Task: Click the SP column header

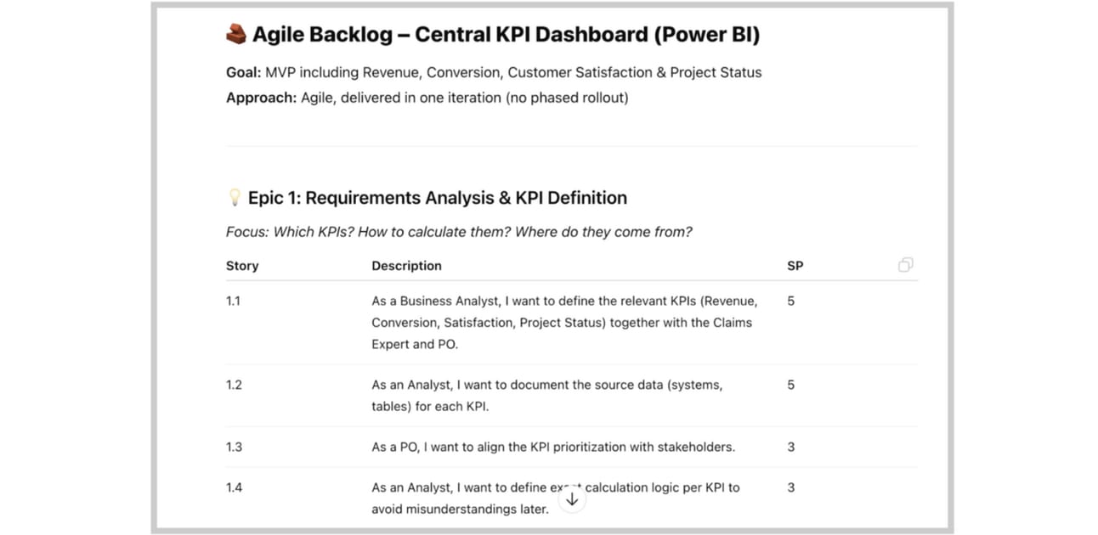Action: (795, 266)
